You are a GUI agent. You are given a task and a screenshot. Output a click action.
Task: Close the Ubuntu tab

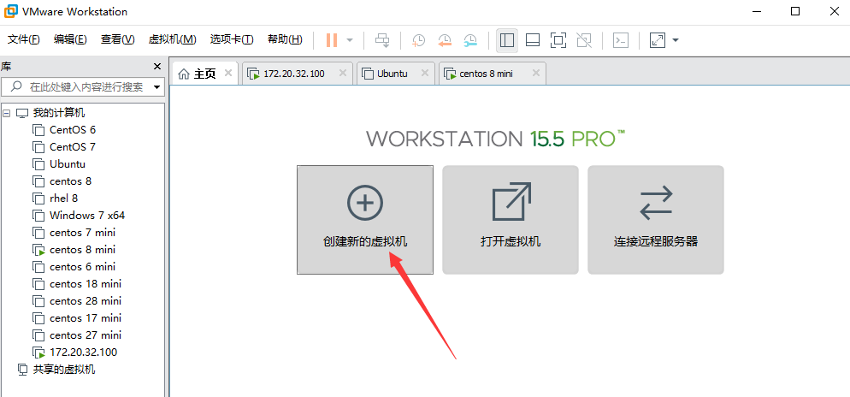click(424, 74)
